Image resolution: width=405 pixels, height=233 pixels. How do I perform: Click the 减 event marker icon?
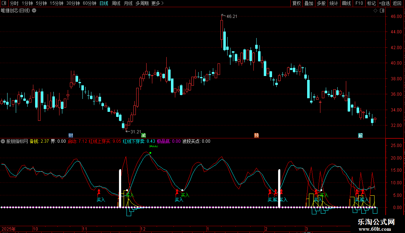tap(144, 135)
